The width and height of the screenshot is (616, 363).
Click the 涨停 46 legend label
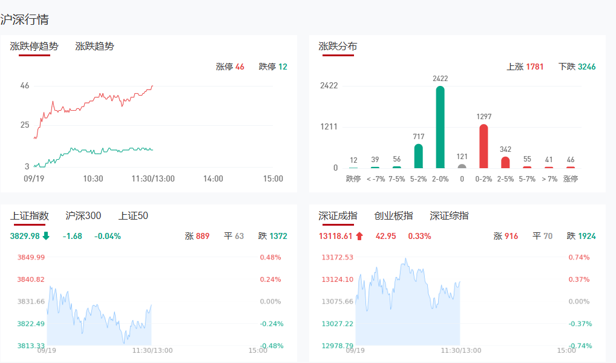(x=230, y=67)
